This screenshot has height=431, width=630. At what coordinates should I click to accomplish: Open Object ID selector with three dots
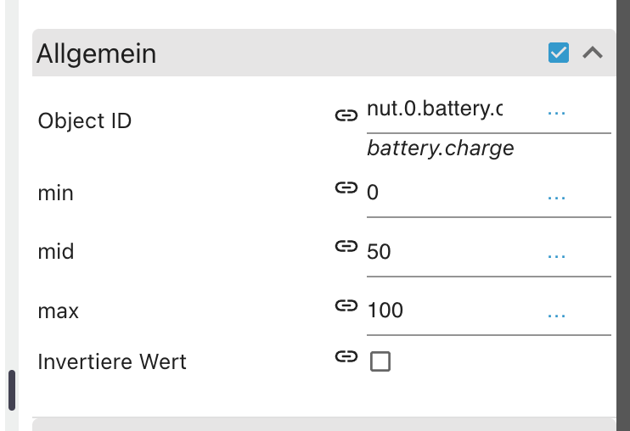pos(556,112)
